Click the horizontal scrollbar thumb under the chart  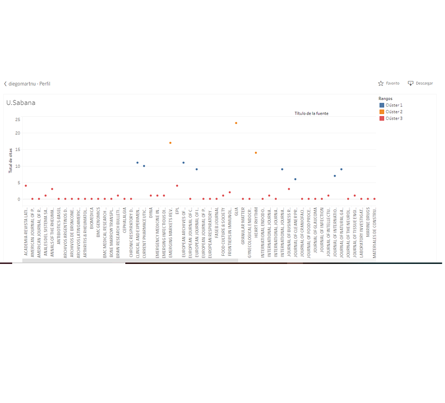coord(130,260)
